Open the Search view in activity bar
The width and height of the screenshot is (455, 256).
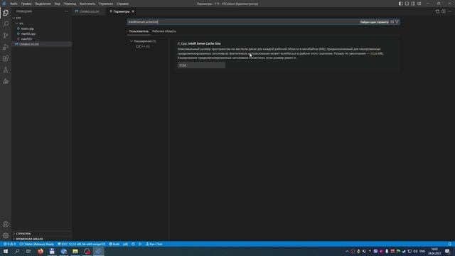click(x=6, y=24)
